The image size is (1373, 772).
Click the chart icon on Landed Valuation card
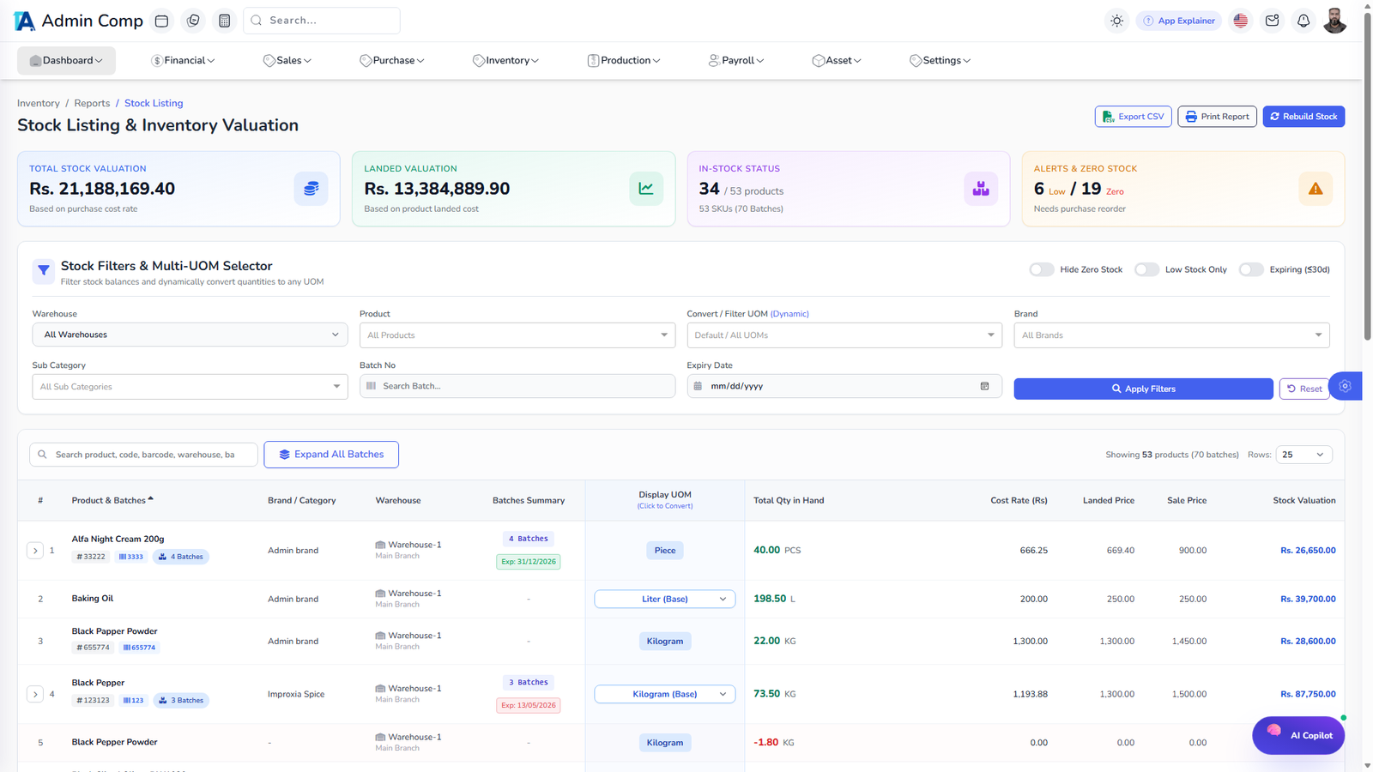click(x=645, y=189)
